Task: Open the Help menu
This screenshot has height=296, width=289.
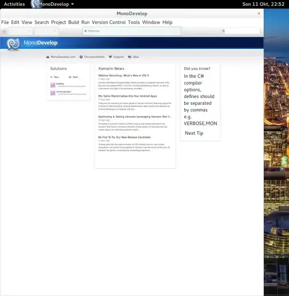Action: coord(168,22)
